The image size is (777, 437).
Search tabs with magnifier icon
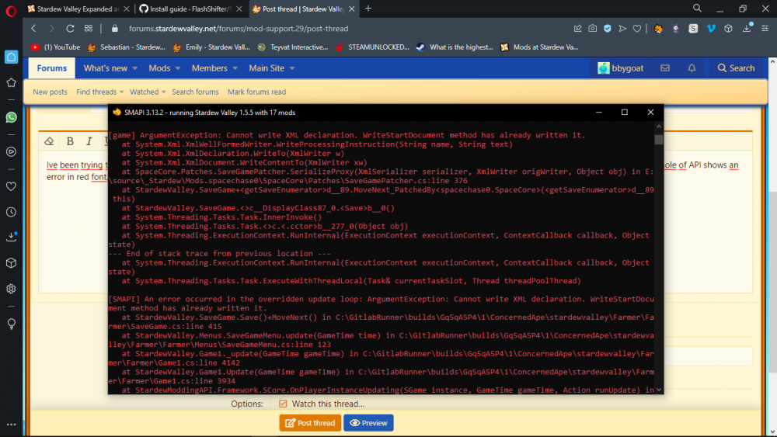click(697, 9)
